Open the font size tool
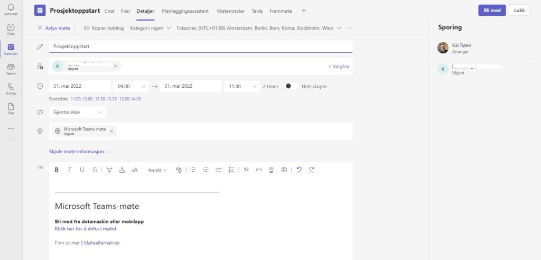Screen dimensions: 541x260 135,170
